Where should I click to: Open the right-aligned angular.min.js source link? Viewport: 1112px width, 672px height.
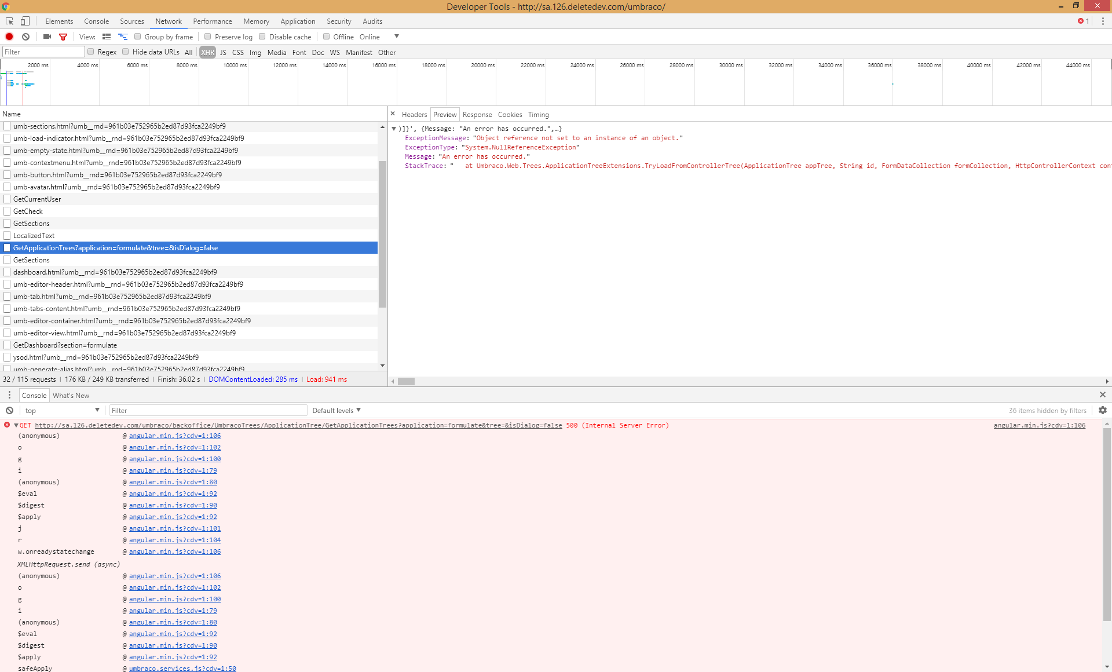click(1040, 425)
